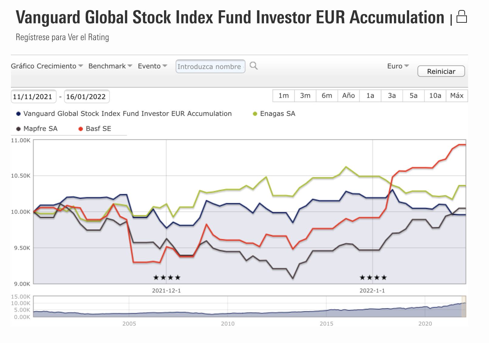Click the search magnifier icon

click(254, 66)
